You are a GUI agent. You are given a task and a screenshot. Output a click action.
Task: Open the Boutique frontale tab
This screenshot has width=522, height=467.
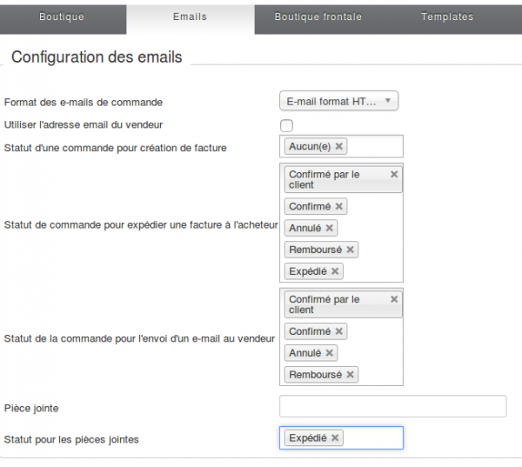318,17
